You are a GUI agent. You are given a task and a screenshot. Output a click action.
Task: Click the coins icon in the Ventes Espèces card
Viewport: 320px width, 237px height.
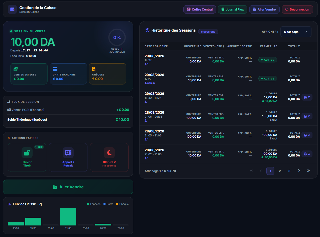point(16,69)
